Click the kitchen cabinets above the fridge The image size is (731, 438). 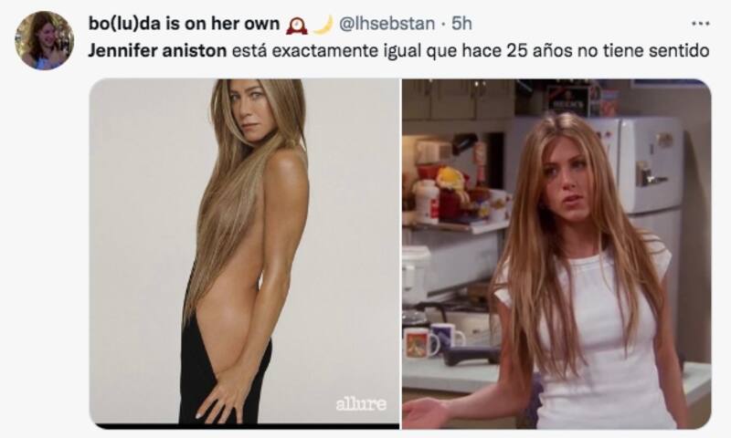pyautogui.click(x=460, y=100)
